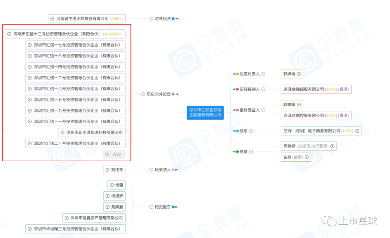Click the plus icon beside 刘伟东

[x=108, y=170]
